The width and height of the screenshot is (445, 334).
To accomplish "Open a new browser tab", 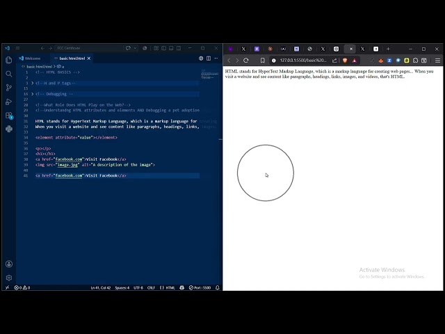I will click(x=388, y=49).
